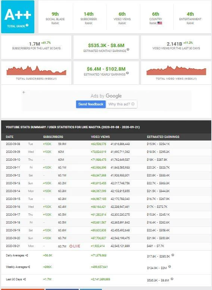Click the weekly average +499,657,641 views
212x290 pixels.
point(99,267)
